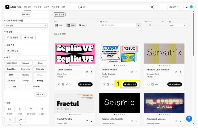The width and height of the screenshot is (198, 128).
Task: Collapse the 분류 section
Action: (5, 103)
